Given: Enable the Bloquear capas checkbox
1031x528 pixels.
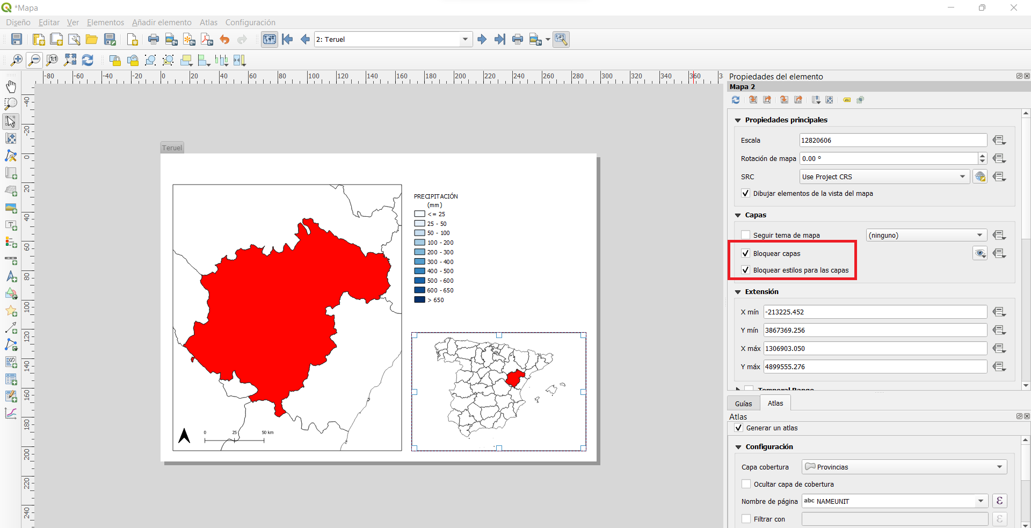Looking at the screenshot, I should point(746,253).
